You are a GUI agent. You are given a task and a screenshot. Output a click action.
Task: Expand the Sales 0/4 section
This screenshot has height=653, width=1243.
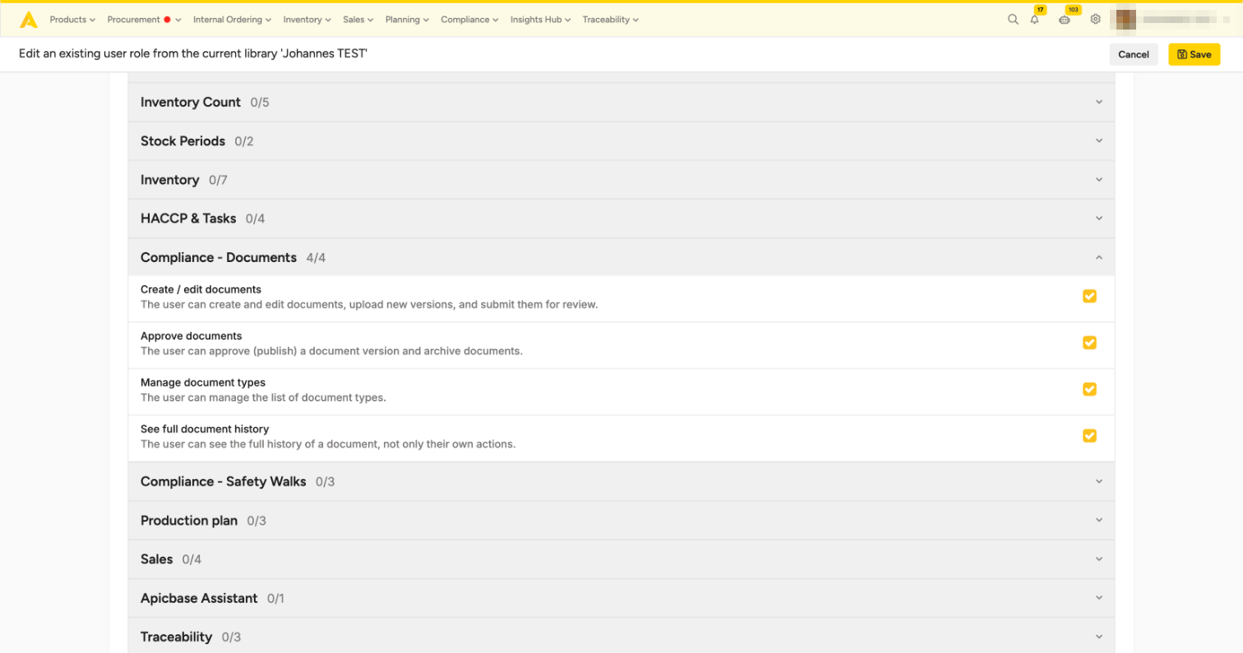coord(621,559)
